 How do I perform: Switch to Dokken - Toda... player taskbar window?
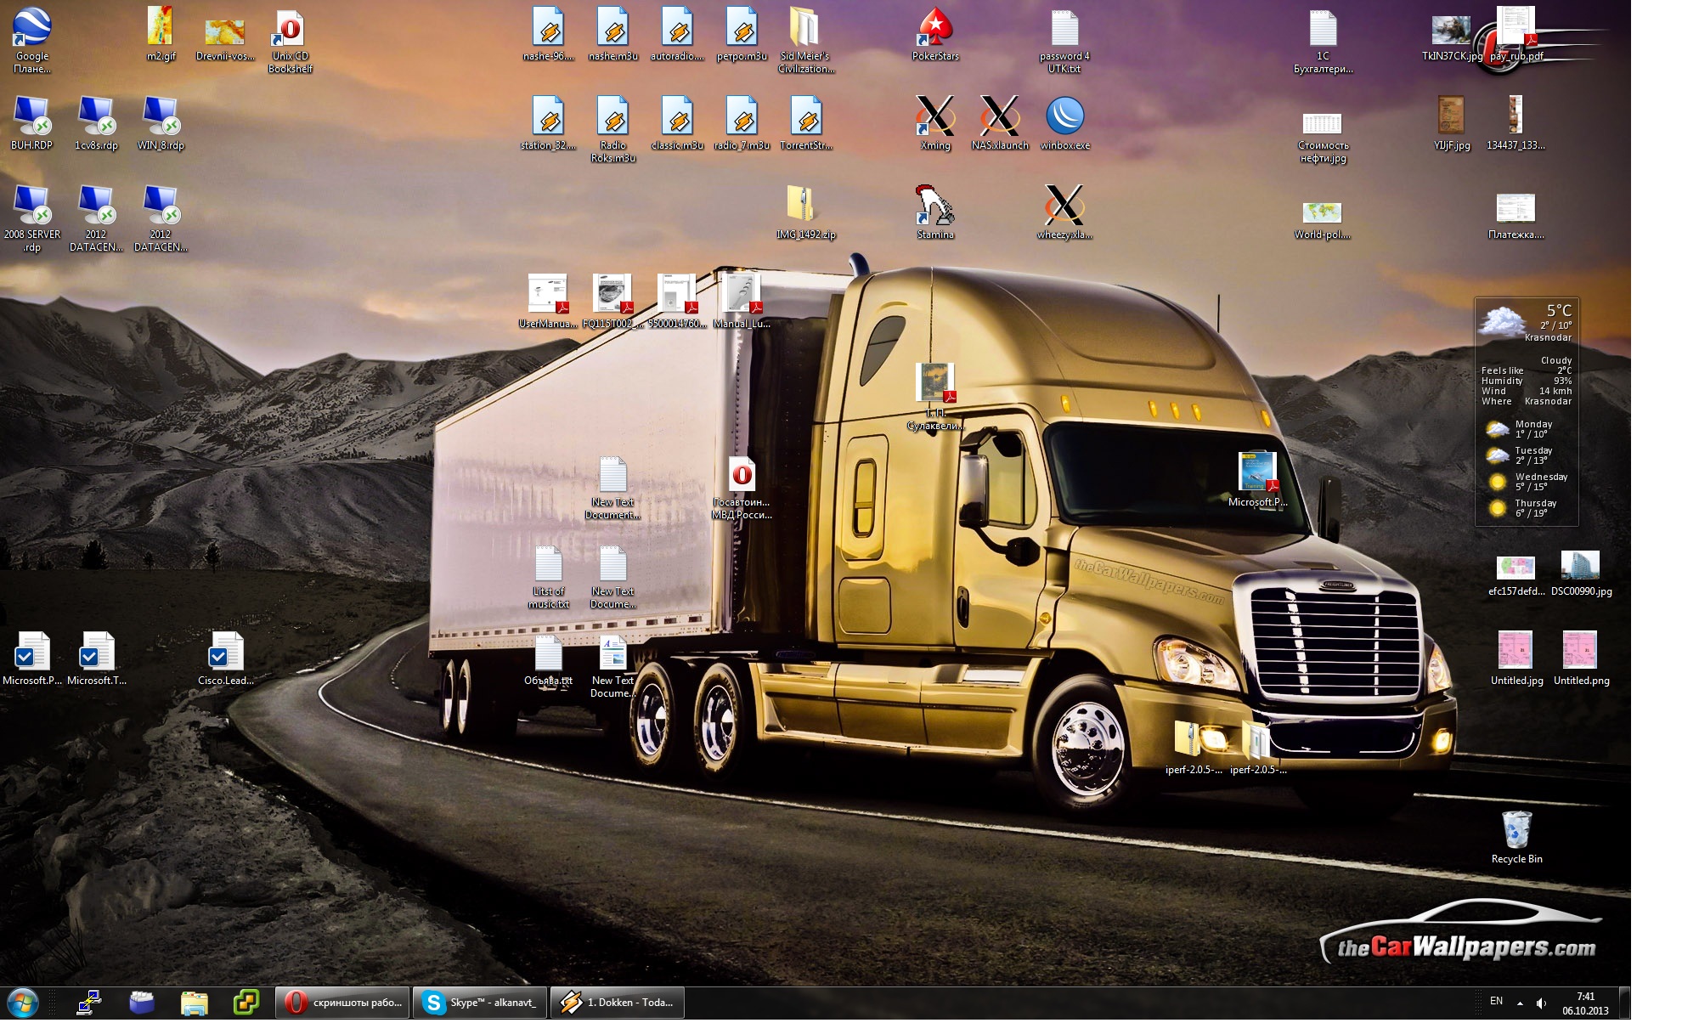click(x=618, y=1003)
